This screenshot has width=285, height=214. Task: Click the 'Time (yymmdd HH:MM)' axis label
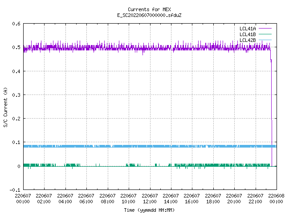click(149, 210)
